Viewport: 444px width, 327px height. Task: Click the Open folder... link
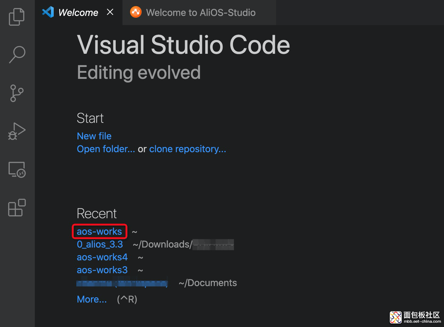tap(106, 149)
